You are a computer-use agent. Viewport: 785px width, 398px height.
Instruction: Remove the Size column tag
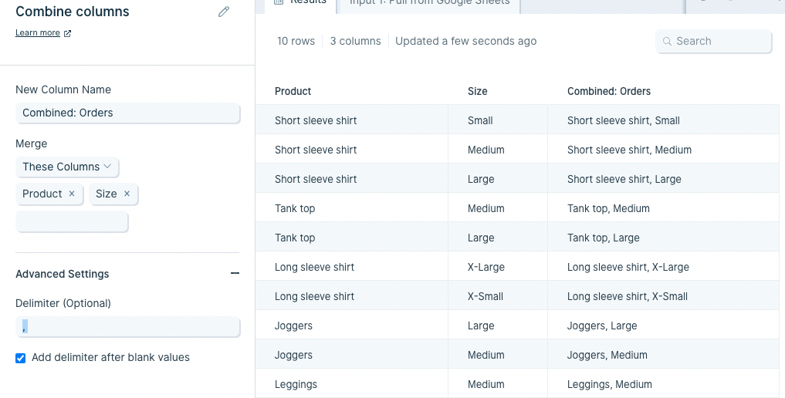pyautogui.click(x=127, y=194)
